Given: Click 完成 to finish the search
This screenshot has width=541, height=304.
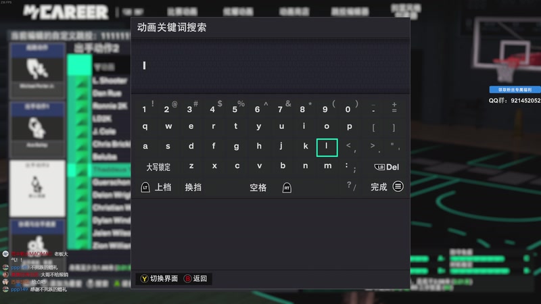Looking at the screenshot, I should tap(379, 187).
